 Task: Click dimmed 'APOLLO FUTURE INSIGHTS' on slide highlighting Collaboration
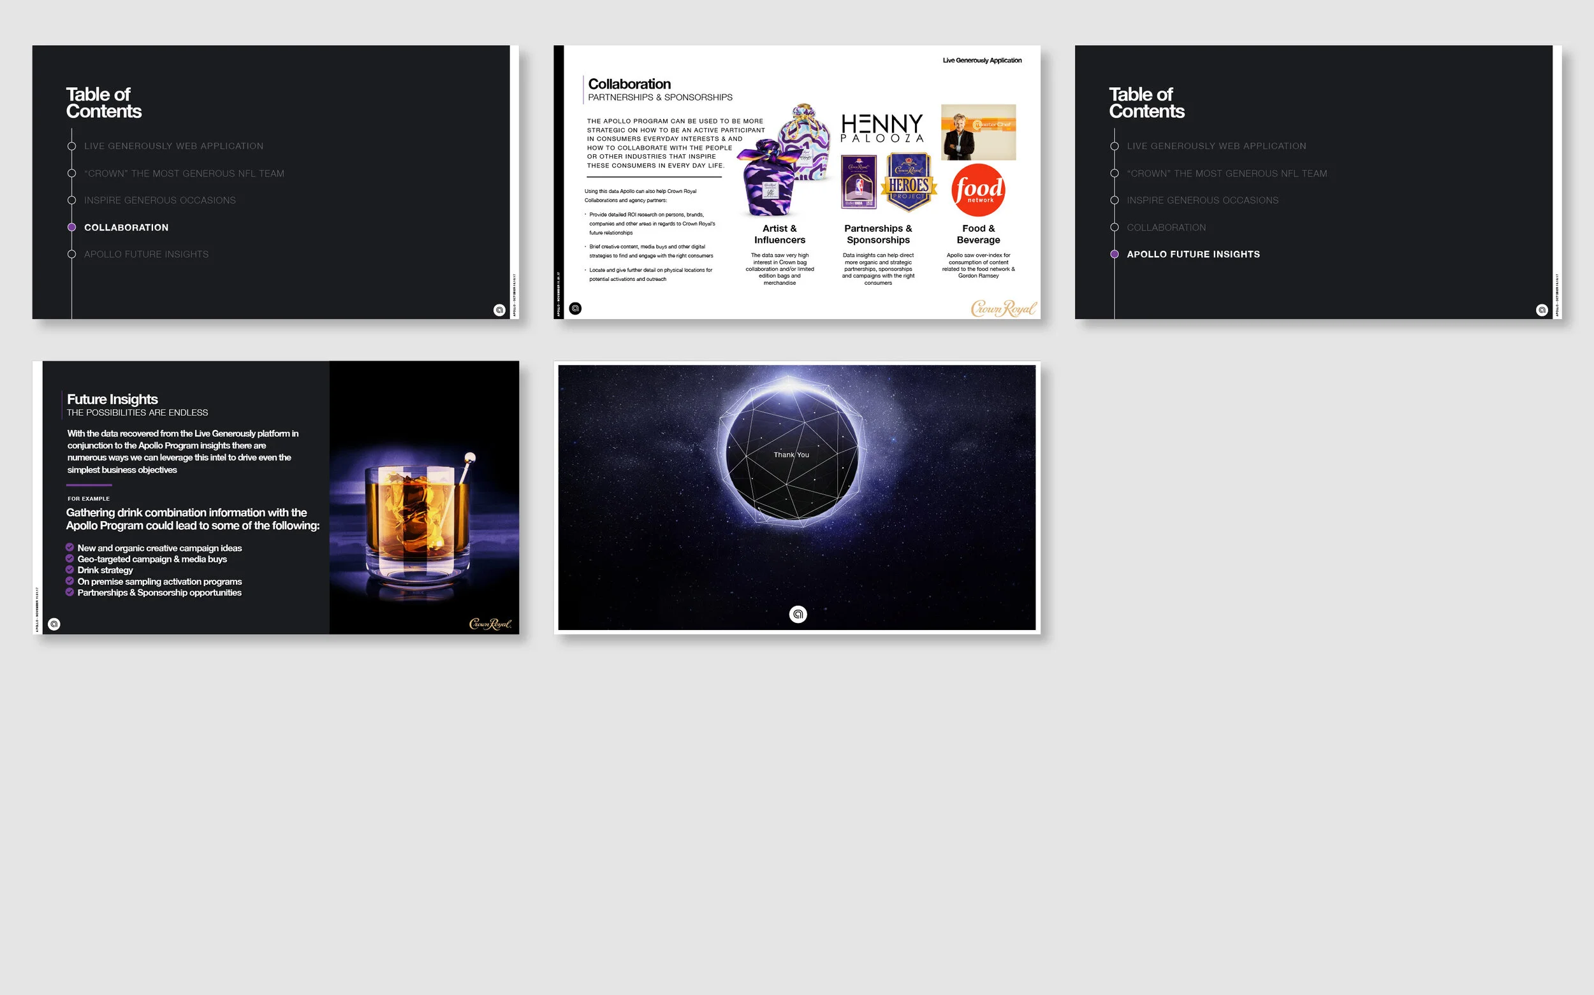pos(146,254)
